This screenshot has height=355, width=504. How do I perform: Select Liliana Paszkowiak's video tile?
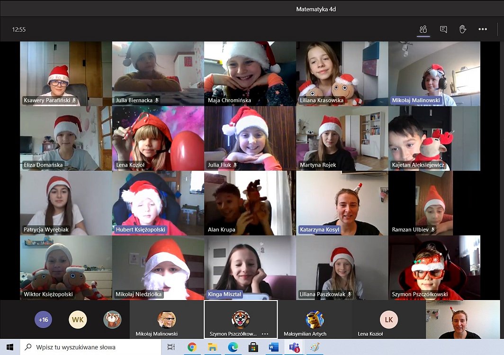(x=342, y=267)
